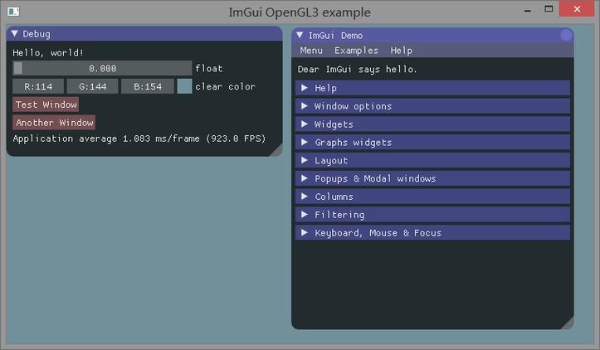The image size is (600, 350).
Task: Expand the Widgets section
Action: 432,124
